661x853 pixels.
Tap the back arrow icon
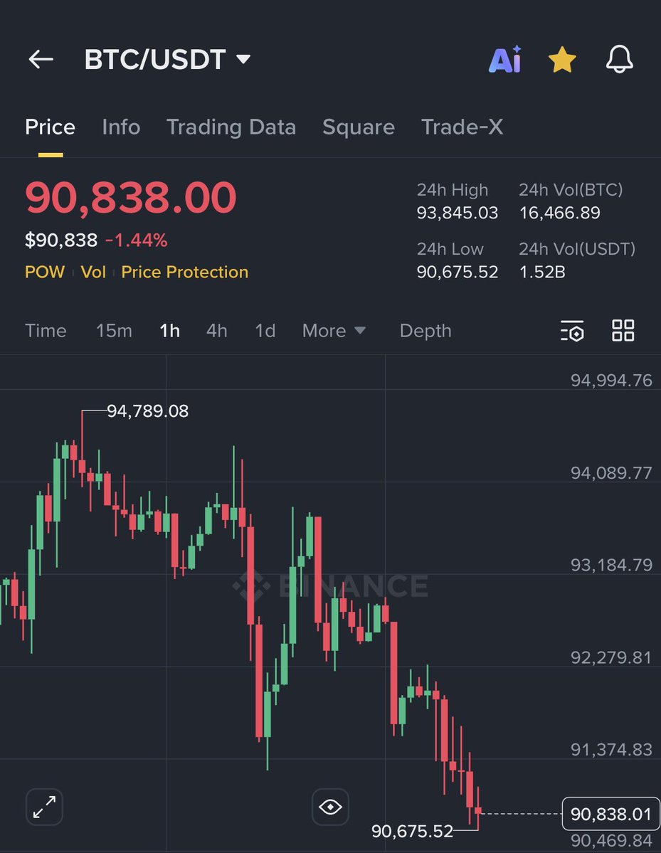click(x=41, y=60)
